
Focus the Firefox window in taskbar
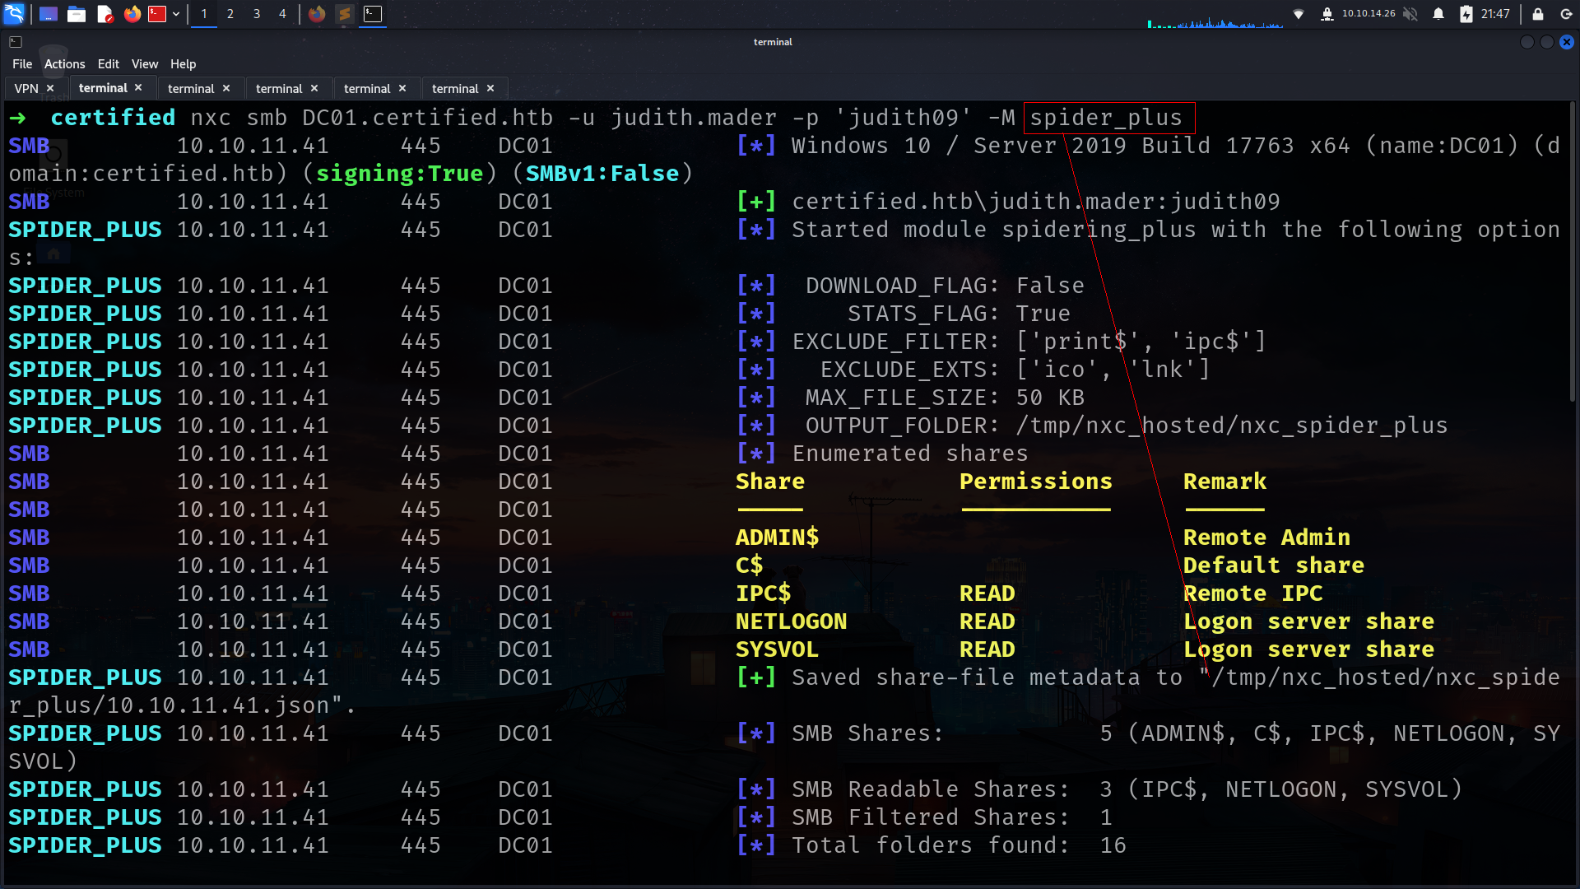click(x=317, y=14)
